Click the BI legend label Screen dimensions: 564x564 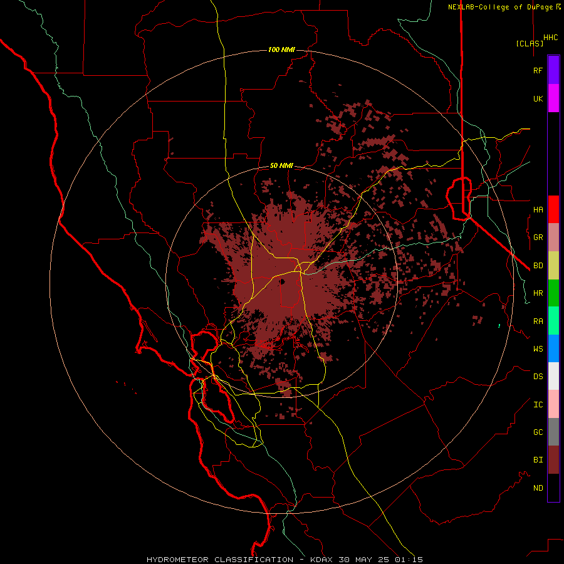[538, 460]
